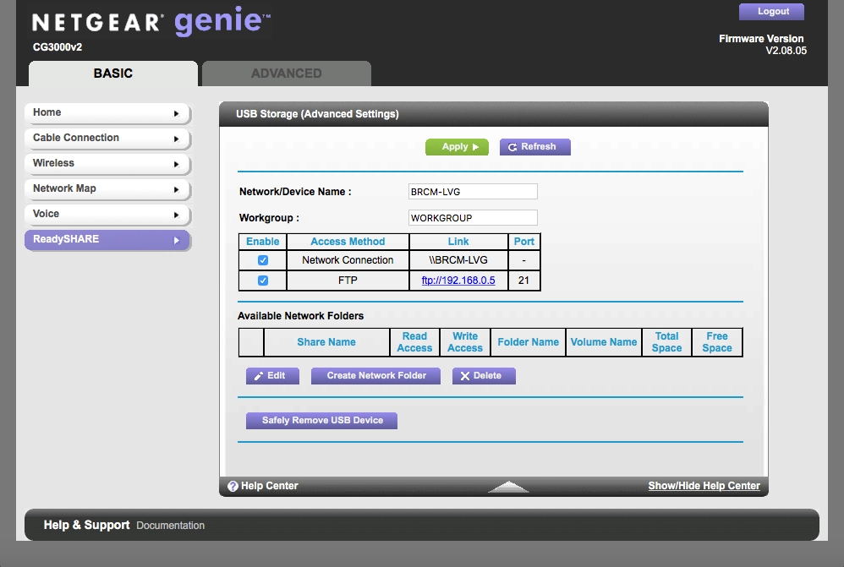Expand the Help Center arrow handle
The height and width of the screenshot is (567, 844).
[x=508, y=487]
